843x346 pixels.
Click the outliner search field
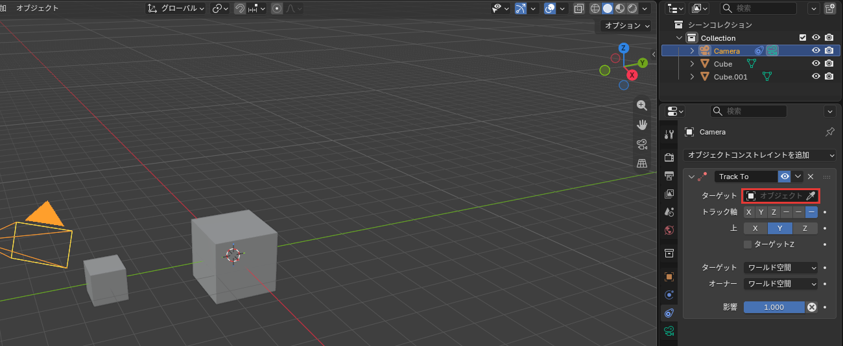759,8
